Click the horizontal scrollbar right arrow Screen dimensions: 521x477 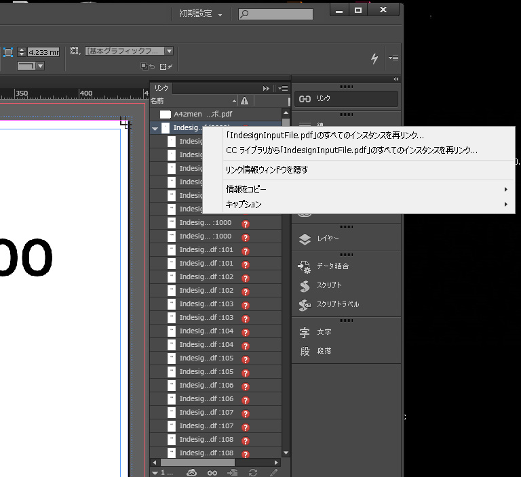point(276,462)
